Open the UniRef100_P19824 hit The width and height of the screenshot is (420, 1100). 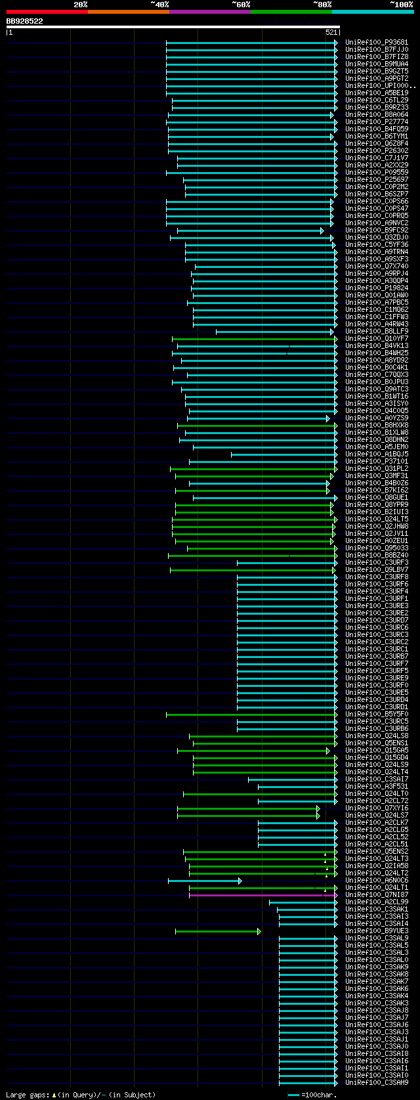pos(377,288)
